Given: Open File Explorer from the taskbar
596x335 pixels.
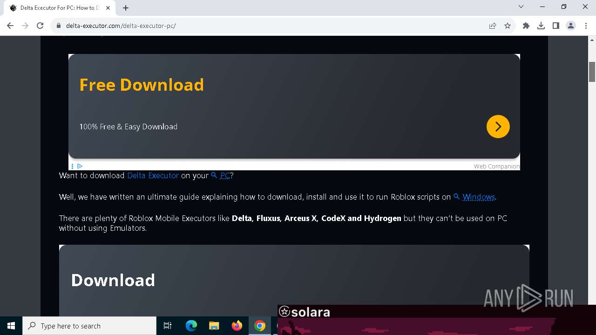Looking at the screenshot, I should 214,326.
